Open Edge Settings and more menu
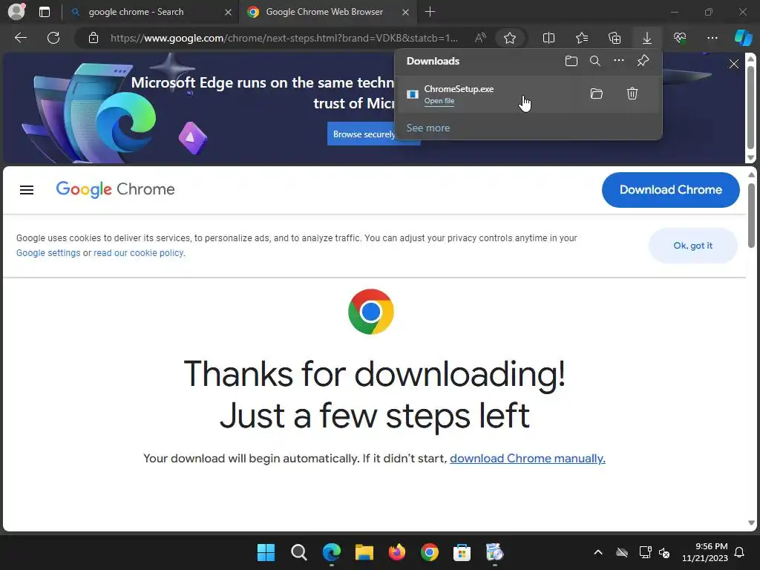The image size is (760, 570). point(712,38)
